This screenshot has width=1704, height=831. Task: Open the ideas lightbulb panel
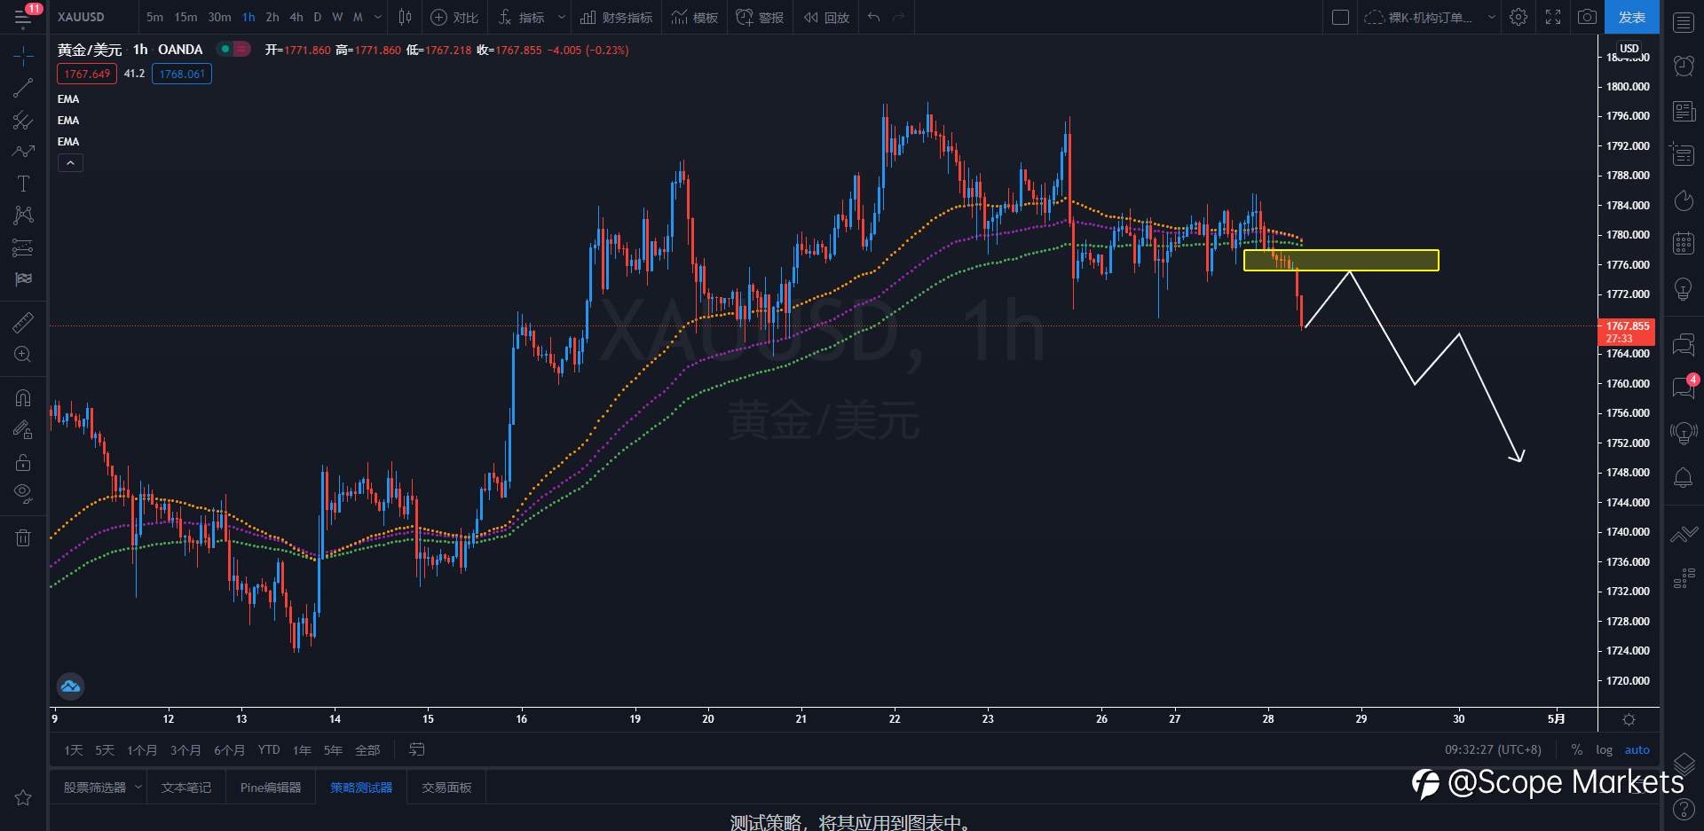pos(1684,289)
